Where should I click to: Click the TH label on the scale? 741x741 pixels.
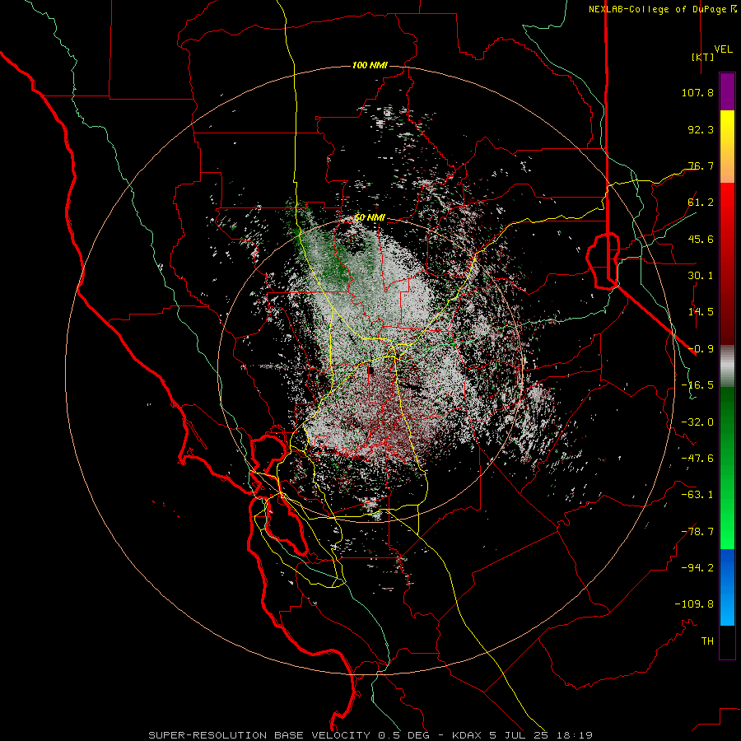[x=707, y=641]
